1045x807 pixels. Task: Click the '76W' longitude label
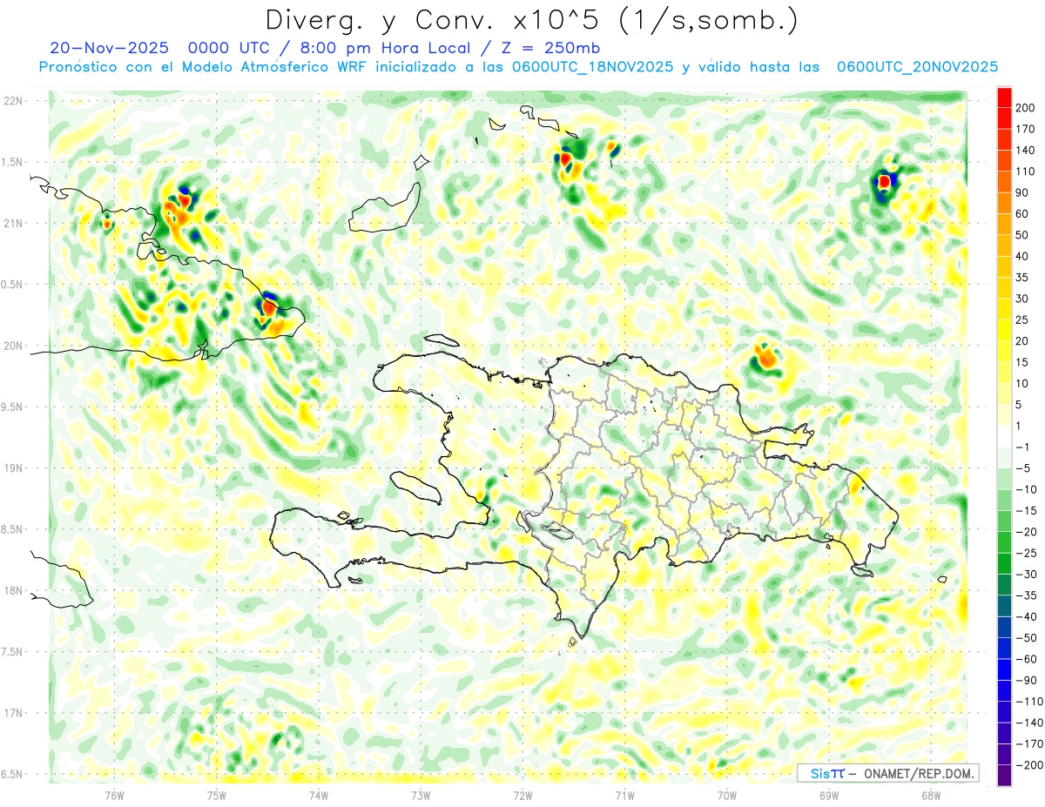(114, 795)
